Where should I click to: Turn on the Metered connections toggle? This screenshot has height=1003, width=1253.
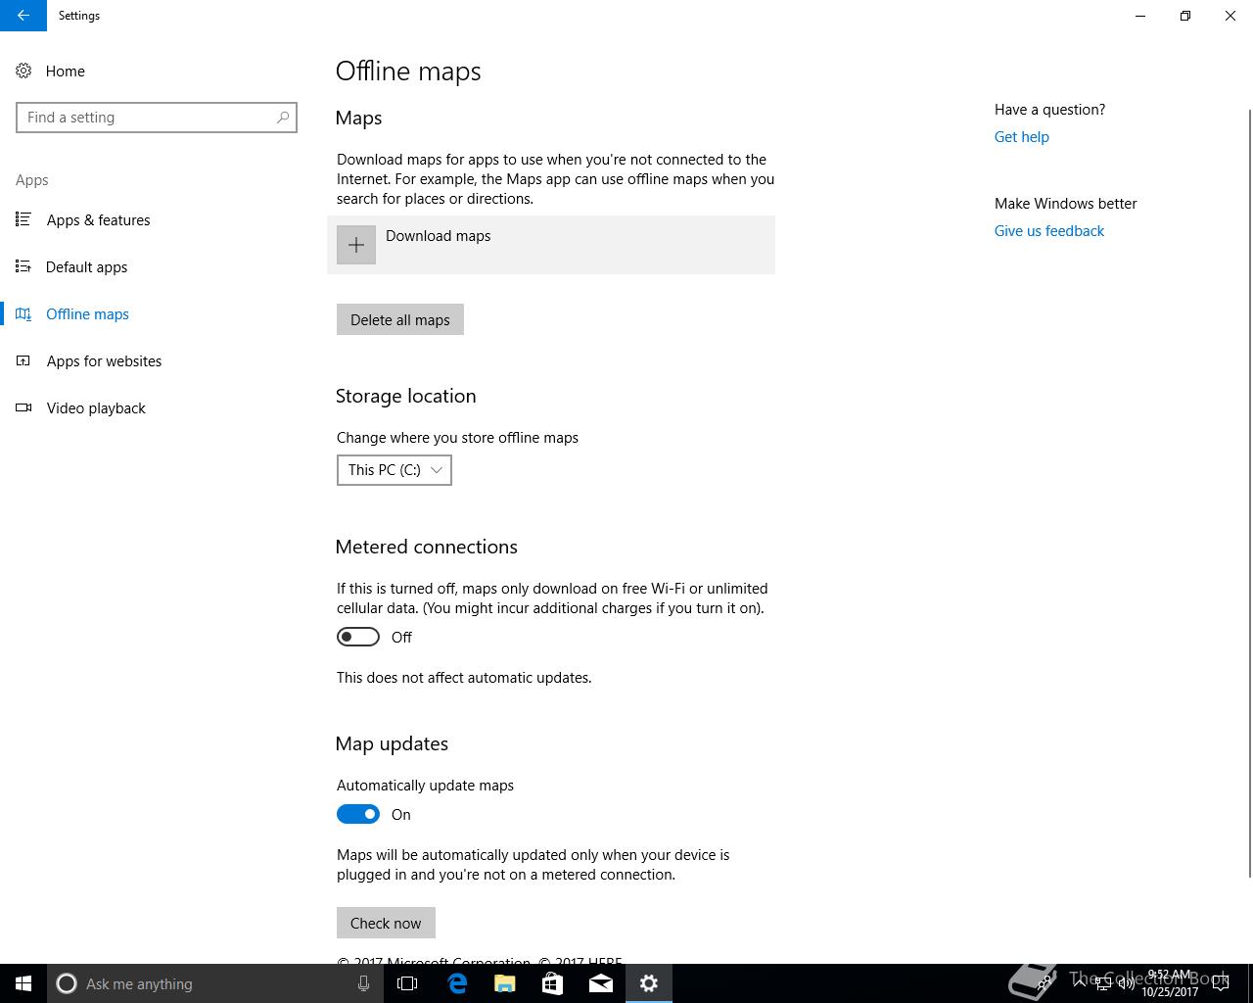coord(358,637)
